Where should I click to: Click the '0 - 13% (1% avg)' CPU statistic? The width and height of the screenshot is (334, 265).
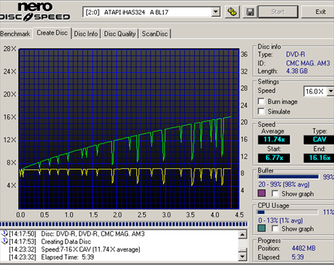(281, 220)
